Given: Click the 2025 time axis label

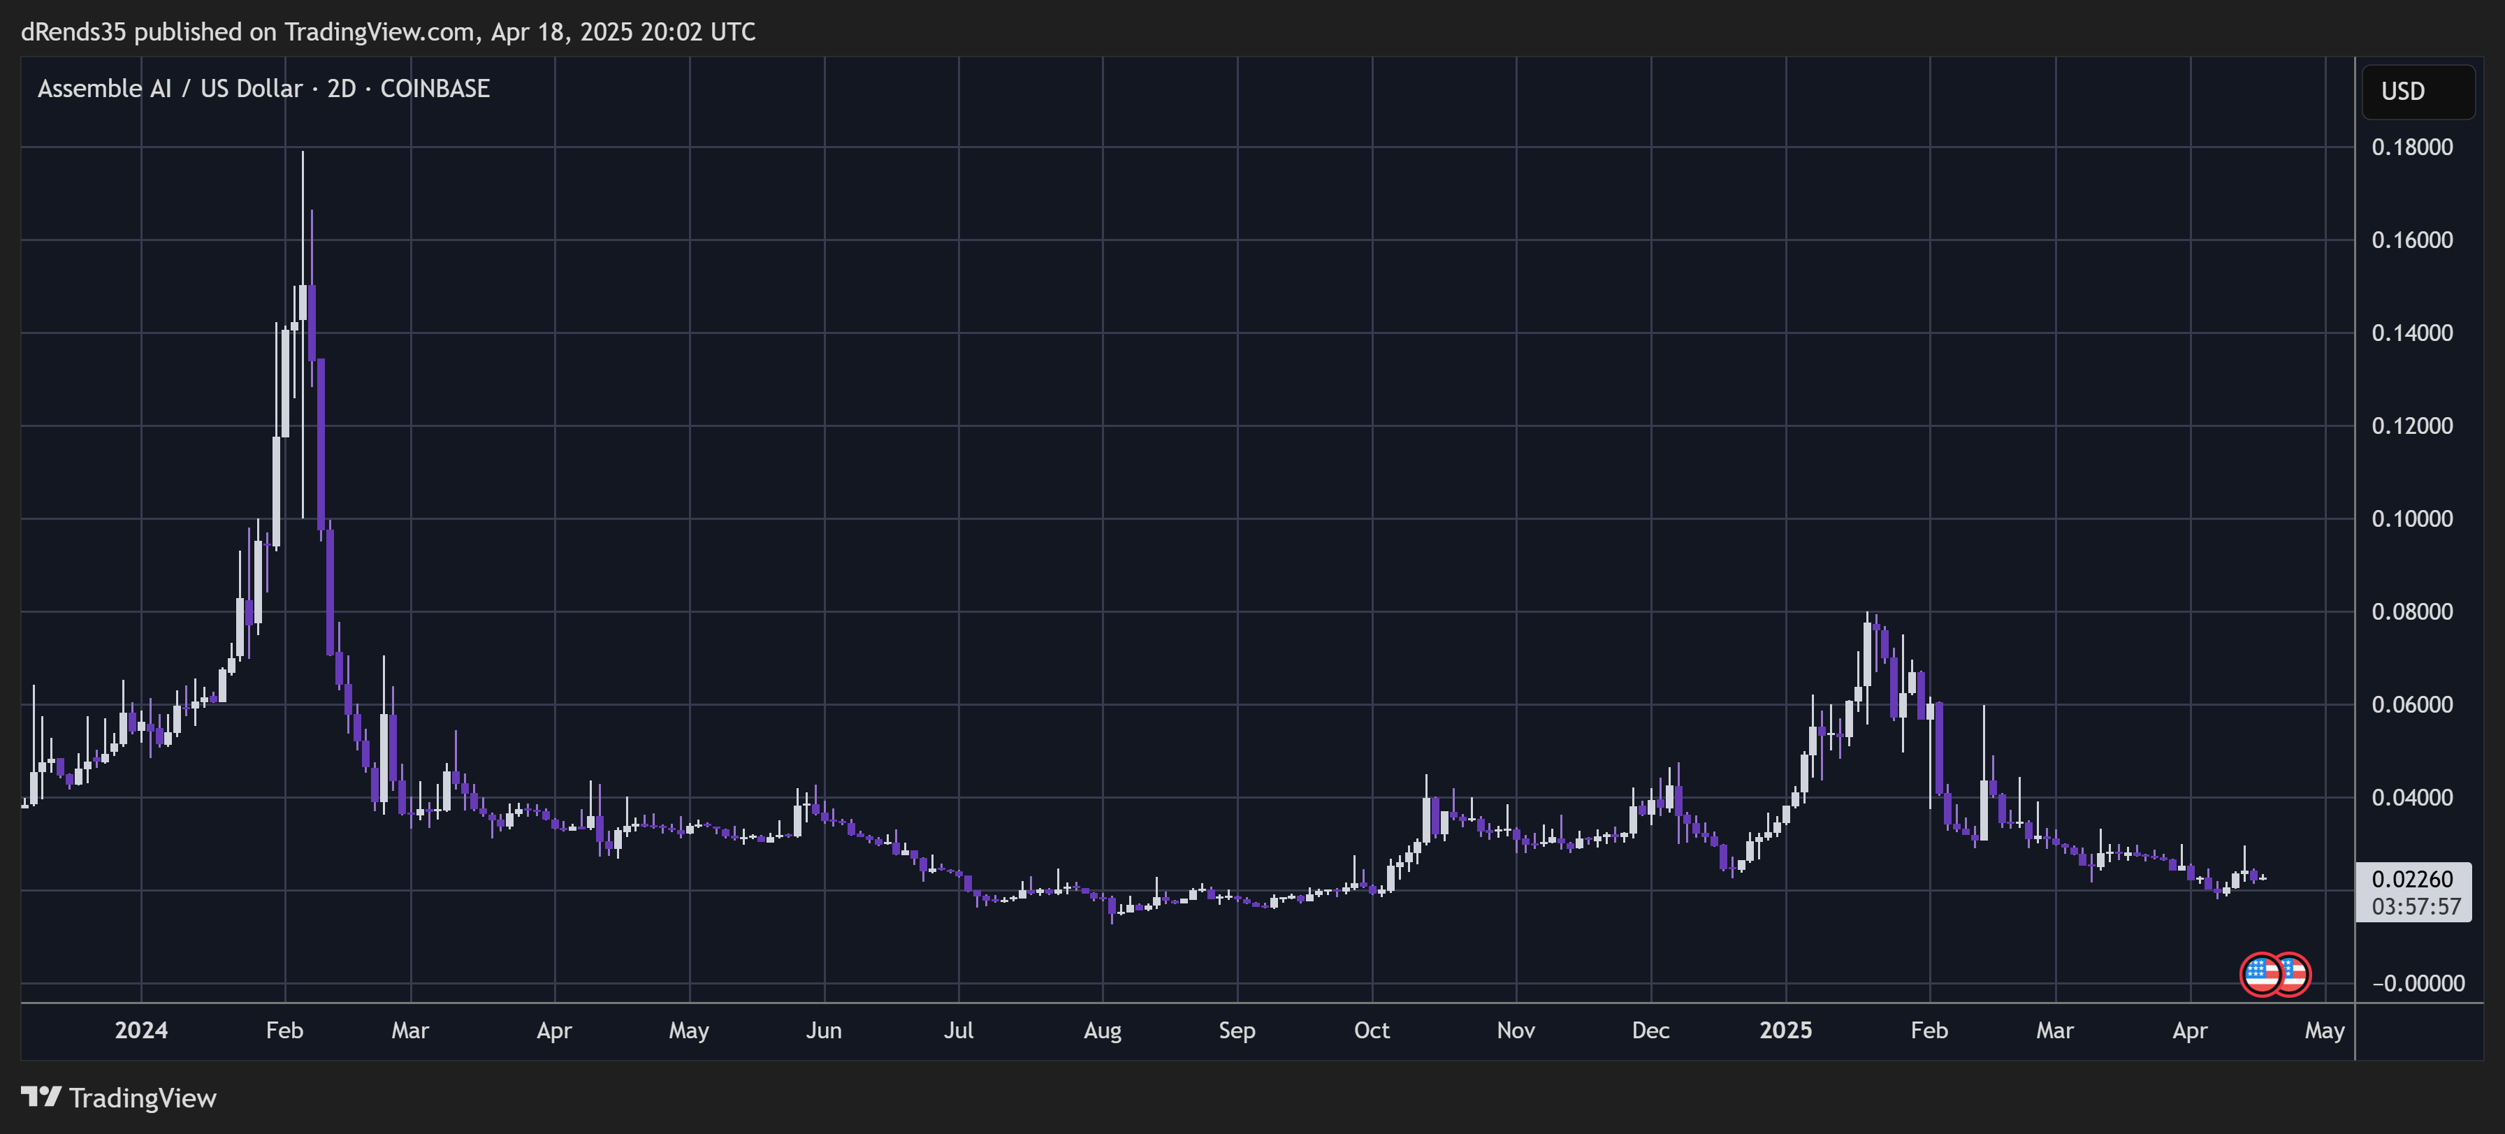Looking at the screenshot, I should 1785,1031.
